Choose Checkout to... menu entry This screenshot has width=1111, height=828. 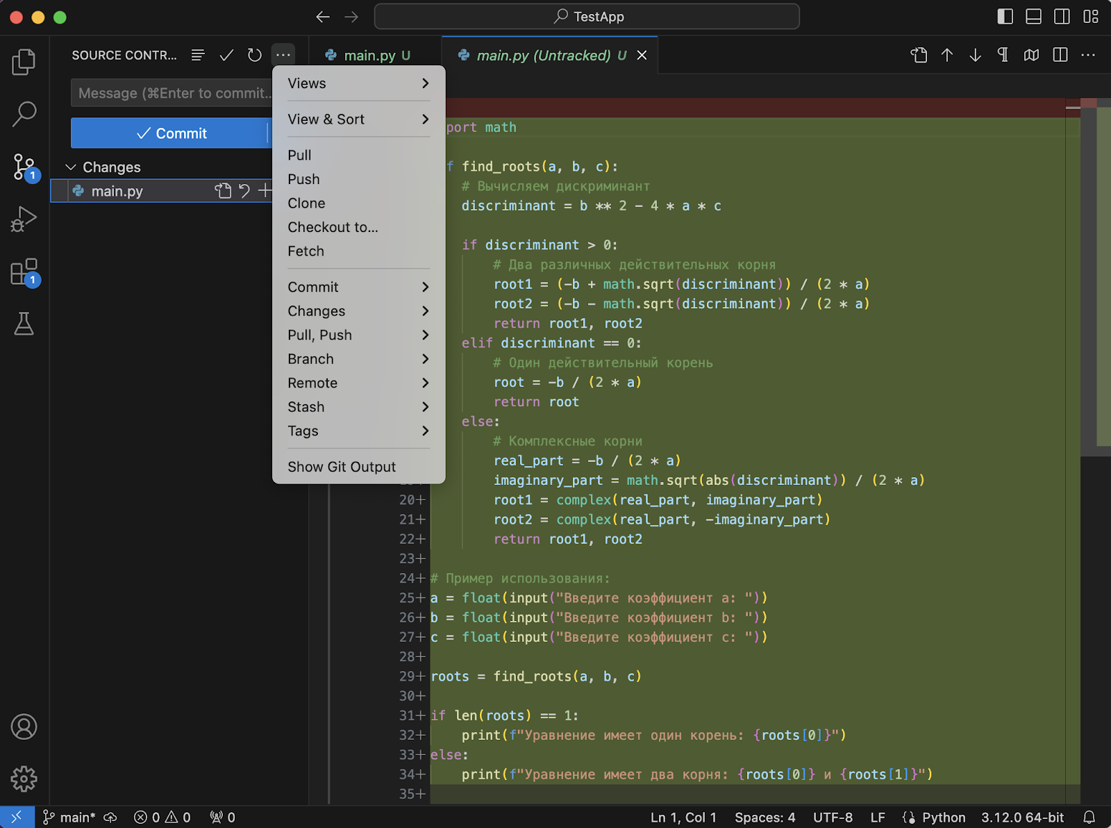coord(358,227)
